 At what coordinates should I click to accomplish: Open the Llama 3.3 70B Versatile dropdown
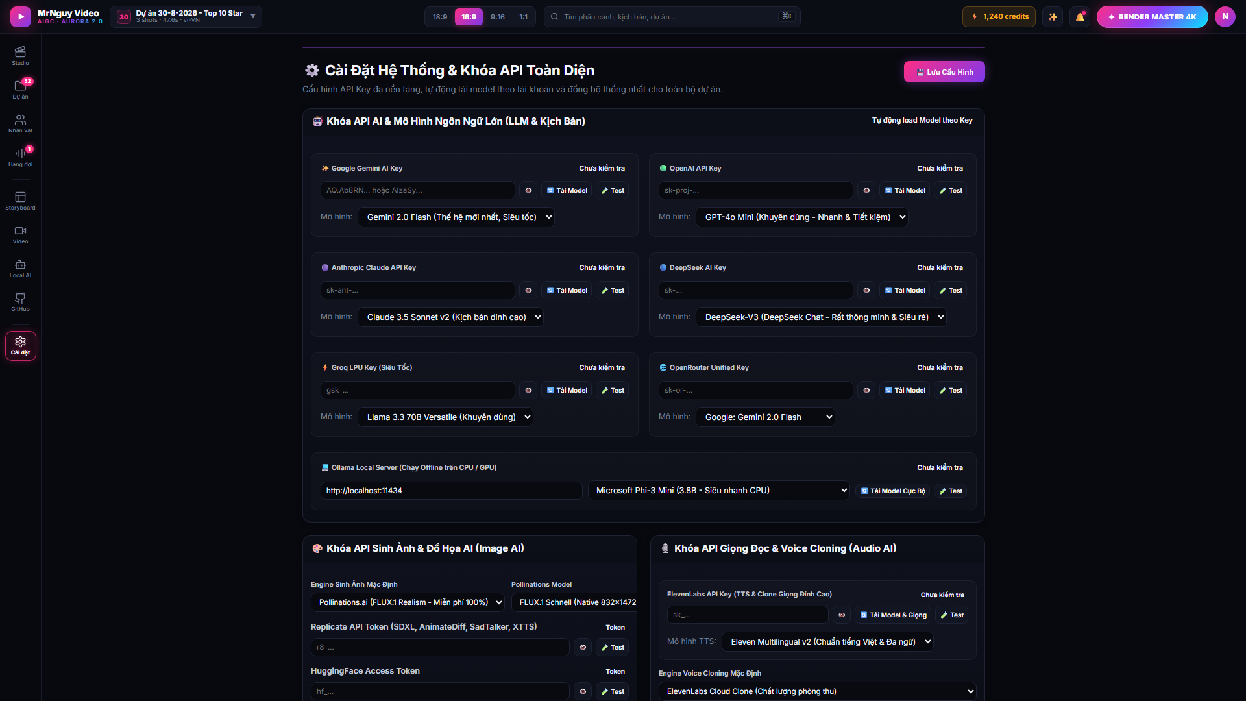[445, 417]
